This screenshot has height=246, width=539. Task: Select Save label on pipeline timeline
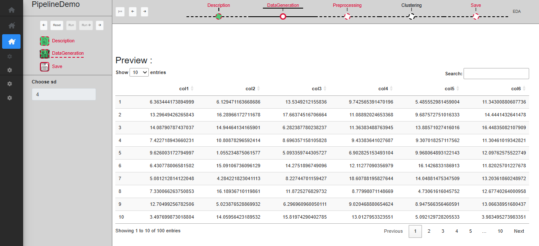(476, 6)
